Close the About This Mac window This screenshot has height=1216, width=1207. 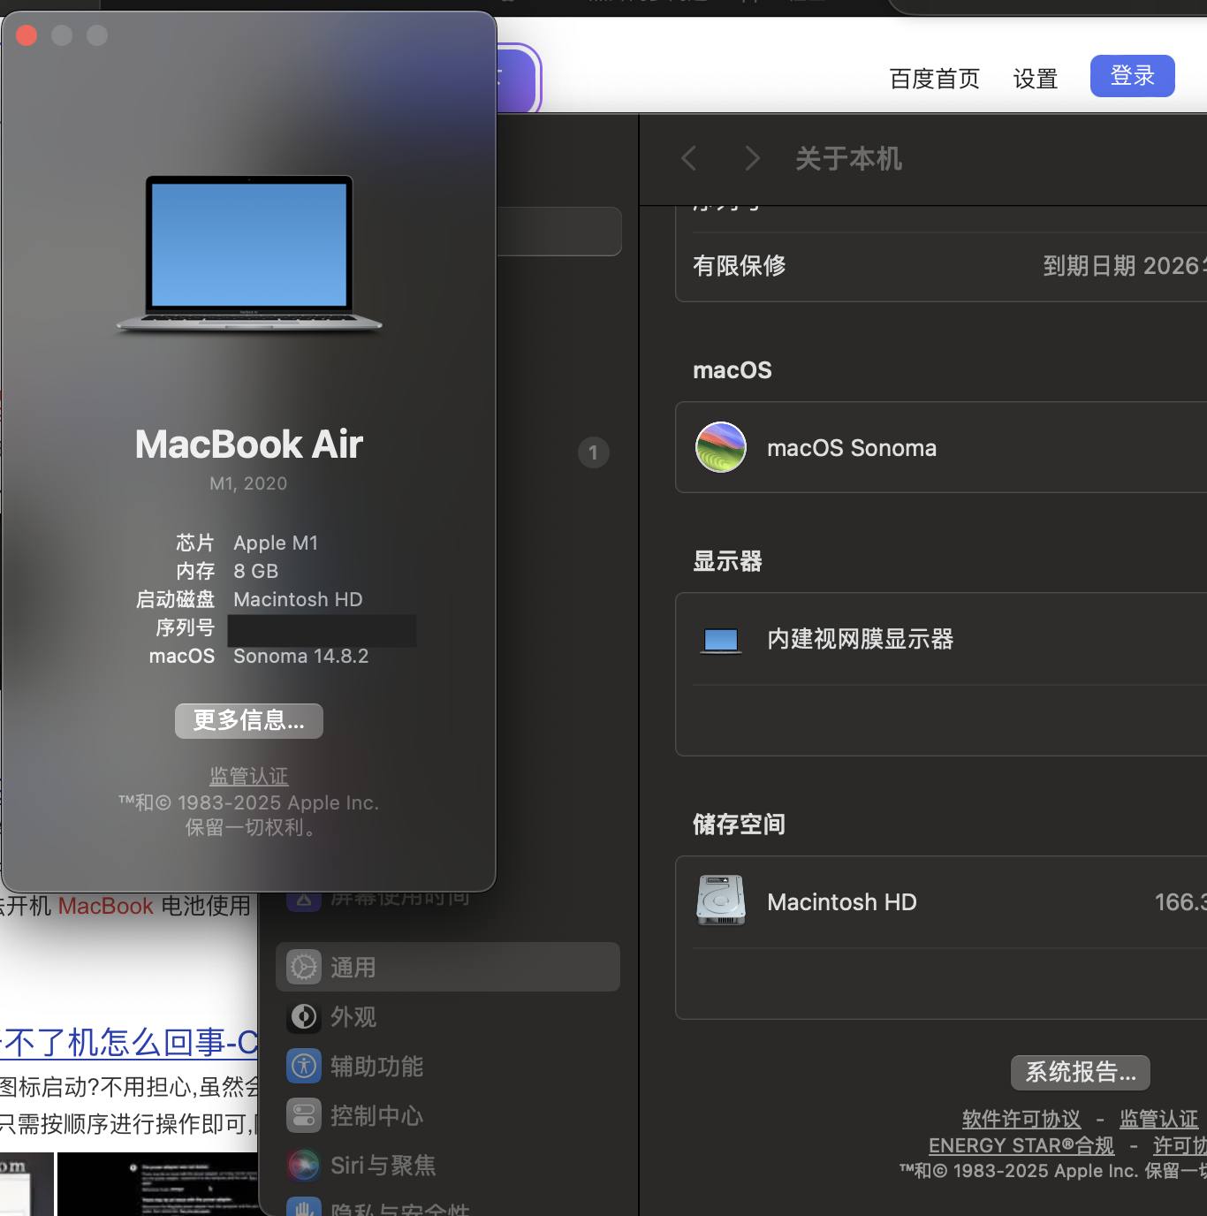[27, 35]
